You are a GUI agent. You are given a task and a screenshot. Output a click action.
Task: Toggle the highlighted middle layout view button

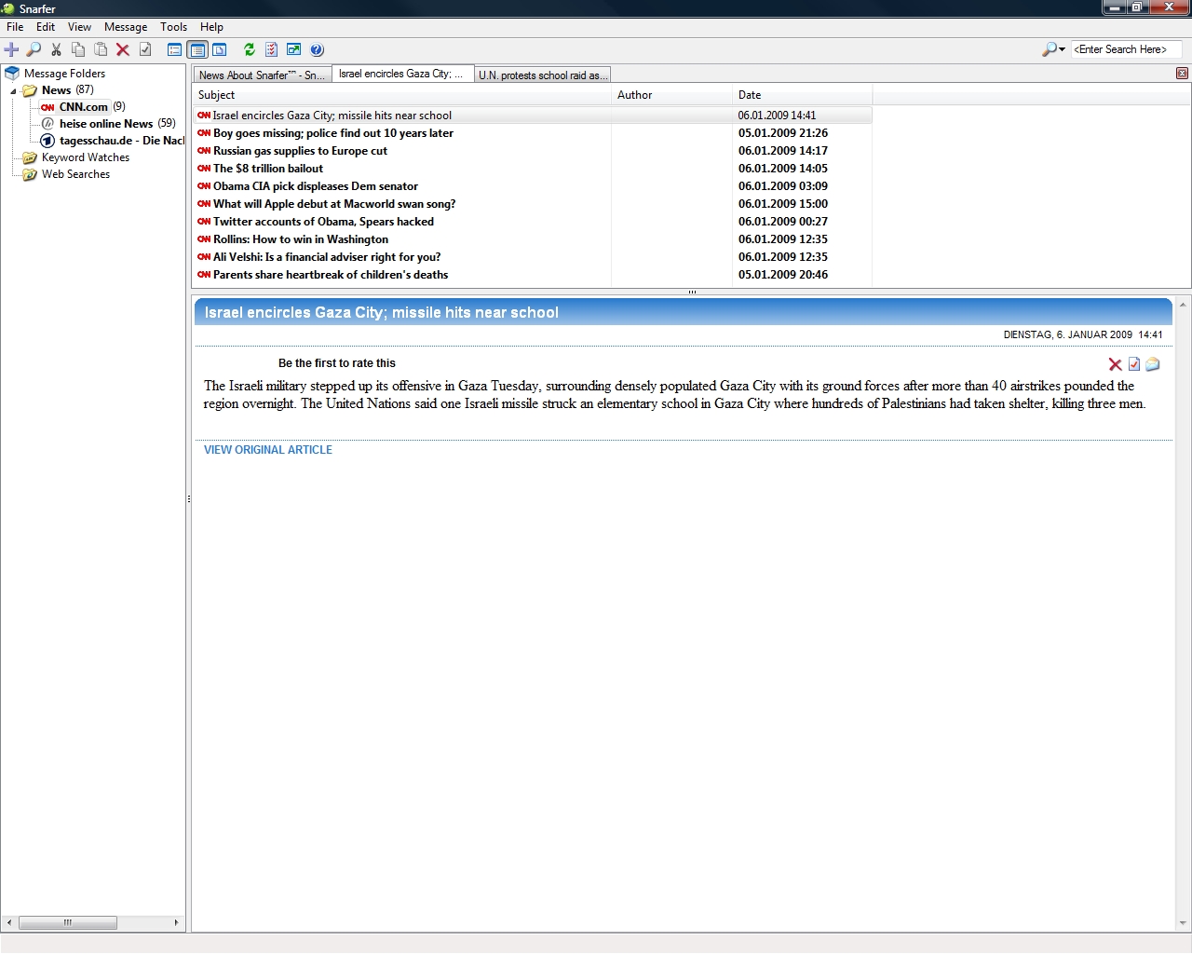coord(197,49)
